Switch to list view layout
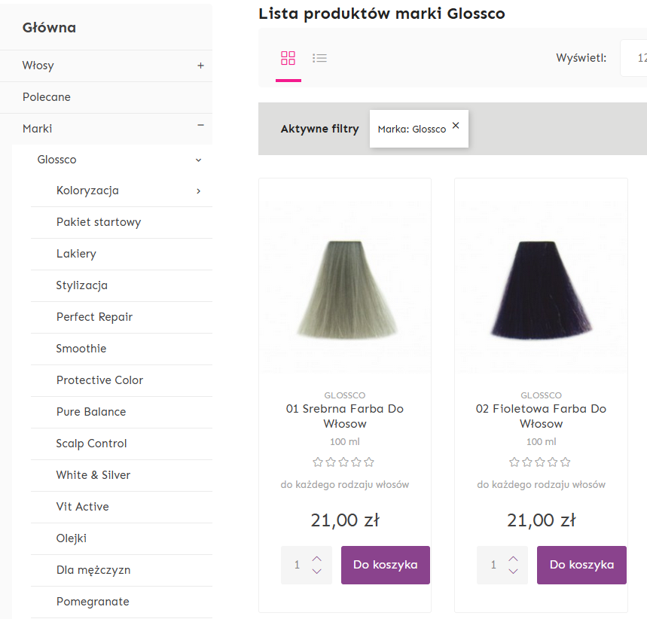This screenshot has height=619, width=647. pos(319,58)
